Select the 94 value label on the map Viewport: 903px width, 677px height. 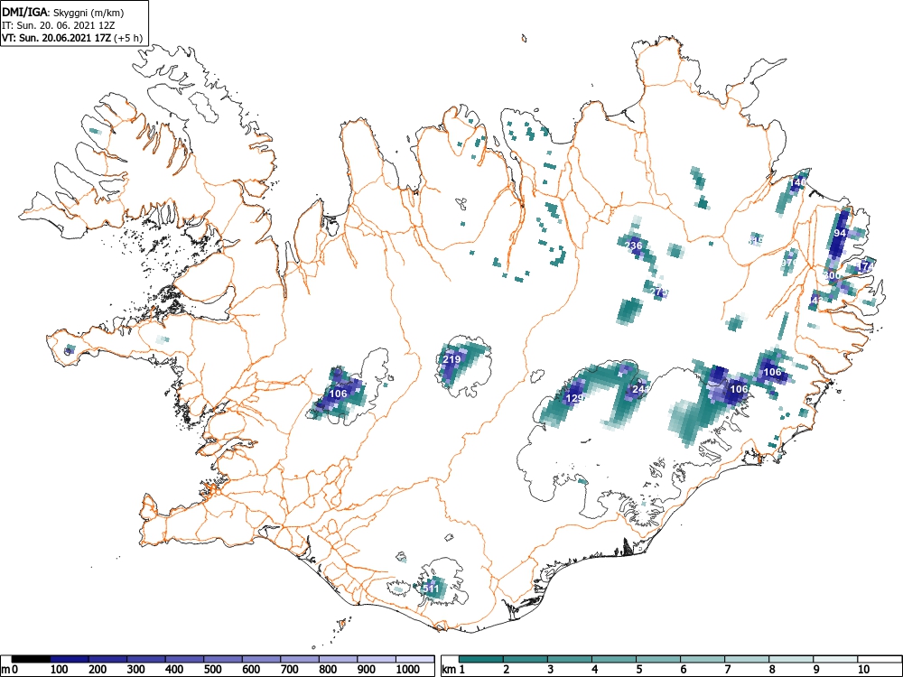(x=840, y=233)
